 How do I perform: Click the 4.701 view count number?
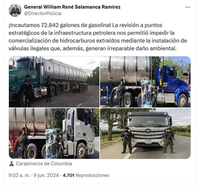coord(68,175)
